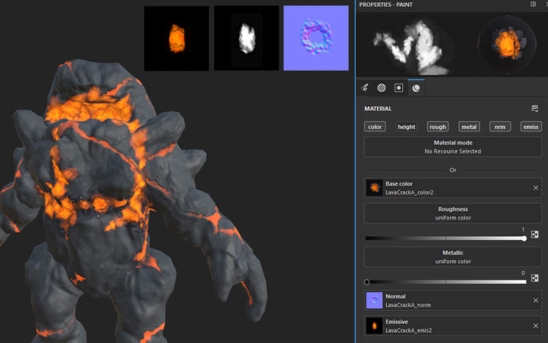
Task: Click the normal map preview thumbnail in viewport
Action: pos(316,38)
